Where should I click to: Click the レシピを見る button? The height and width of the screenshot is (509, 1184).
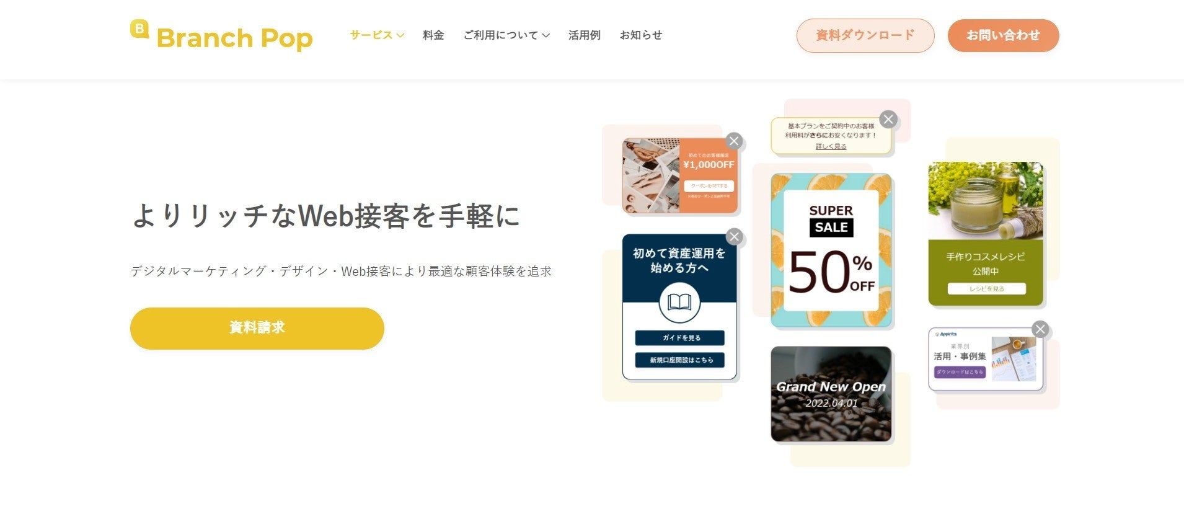986,289
